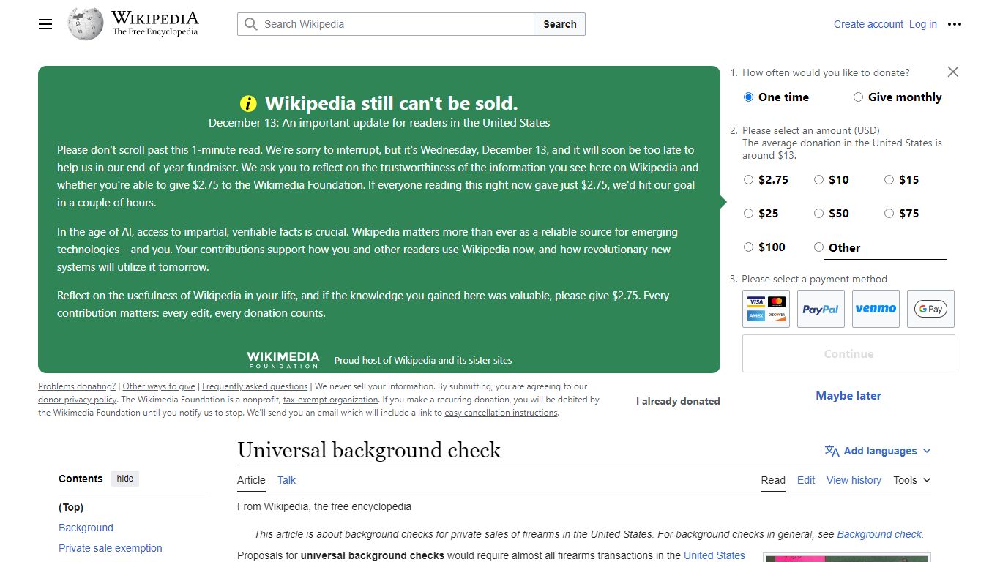This screenshot has width=1000, height=562.
Task: Open the View history tab
Action: coord(854,480)
